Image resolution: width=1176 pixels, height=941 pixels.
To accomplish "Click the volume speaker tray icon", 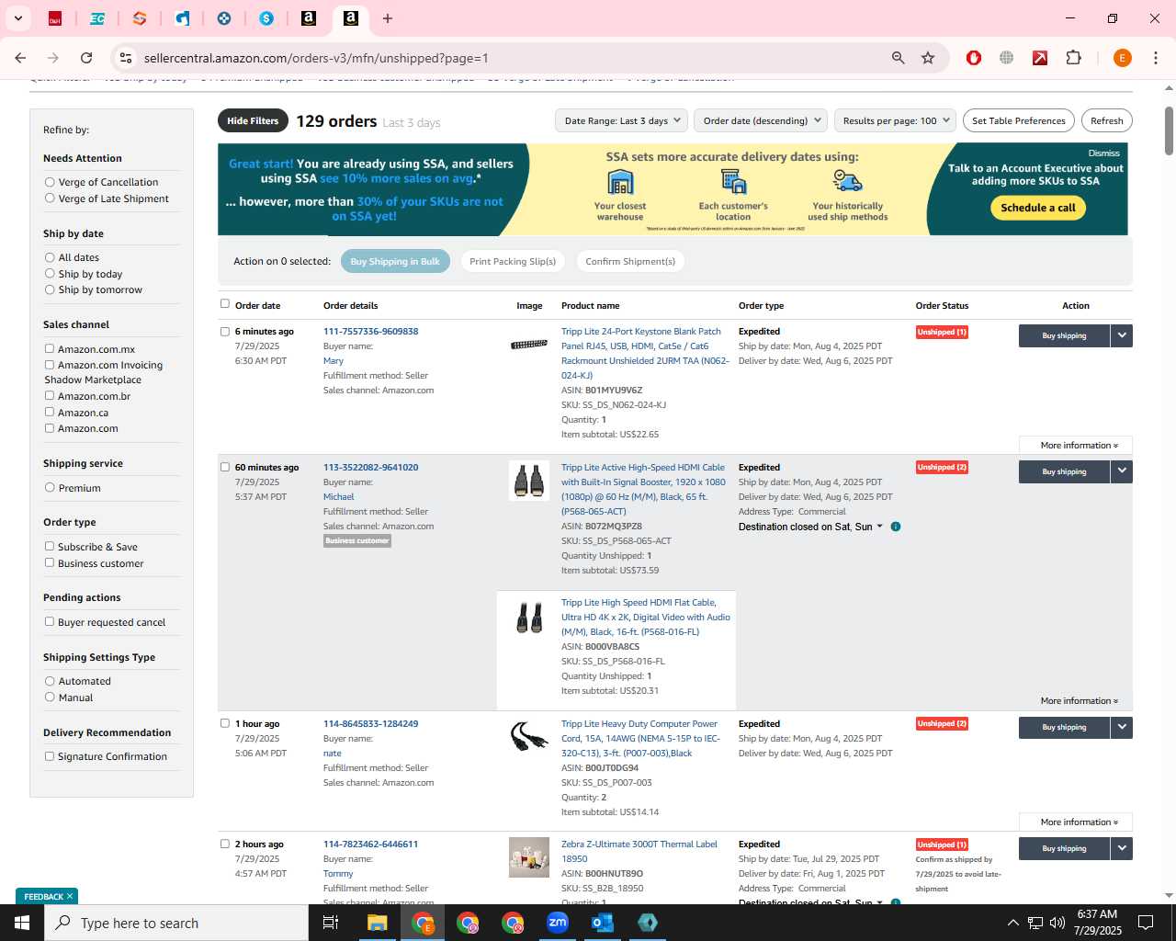I will click(x=1057, y=923).
